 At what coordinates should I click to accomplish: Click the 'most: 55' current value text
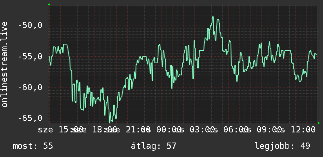pos(33,146)
